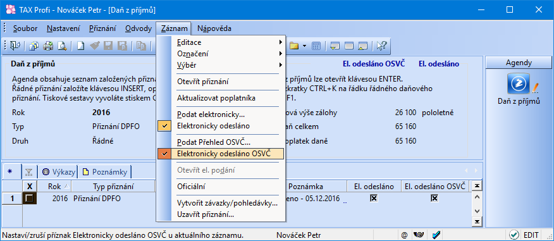Select Podat elektronicky... menu item
Viewport: 554px width, 241px height.
(x=221, y=114)
